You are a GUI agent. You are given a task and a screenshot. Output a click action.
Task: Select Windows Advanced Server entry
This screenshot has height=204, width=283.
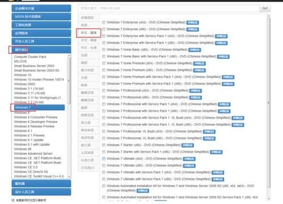33,154
